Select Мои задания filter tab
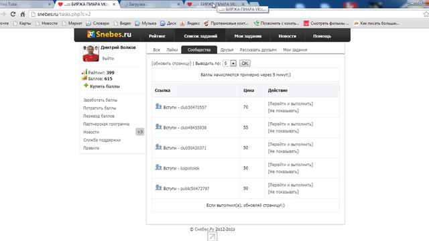The height and width of the screenshot is (241, 429). [x=295, y=50]
